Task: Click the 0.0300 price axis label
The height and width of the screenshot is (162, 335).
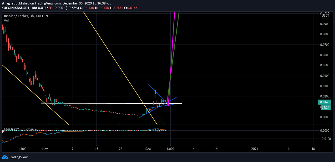Action: point(325,86)
